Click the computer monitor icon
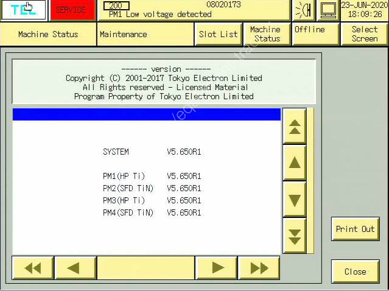The width and height of the screenshot is (389, 291). pos(328,10)
